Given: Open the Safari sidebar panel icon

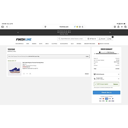Looking at the screenshot, I should 3,27.
